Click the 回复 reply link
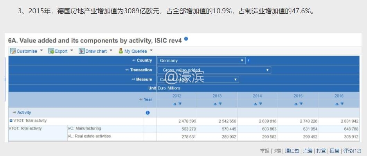The image size is (367, 156). point(335,151)
